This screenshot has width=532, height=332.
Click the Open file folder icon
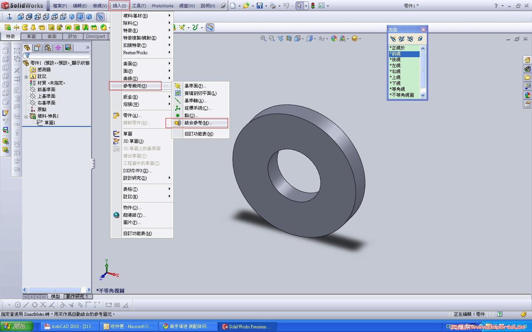pos(246,6)
